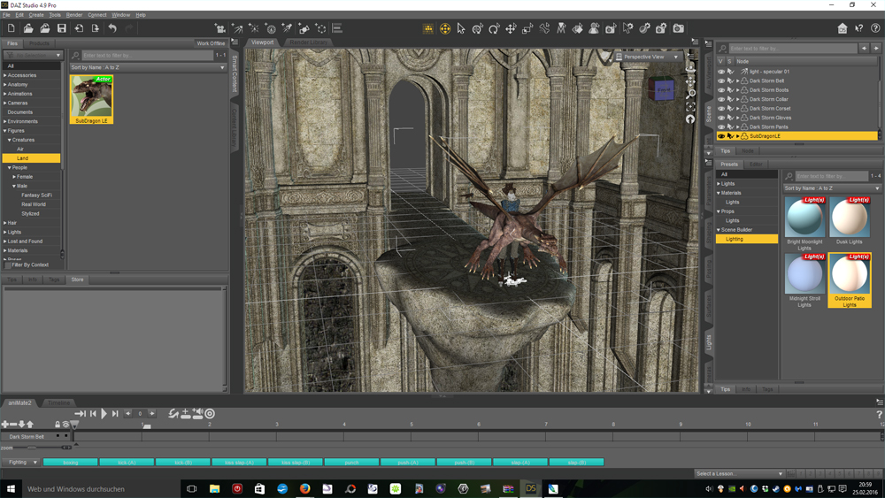Switch to the Timeline tab
This screenshot has width=885, height=498.
(58, 402)
